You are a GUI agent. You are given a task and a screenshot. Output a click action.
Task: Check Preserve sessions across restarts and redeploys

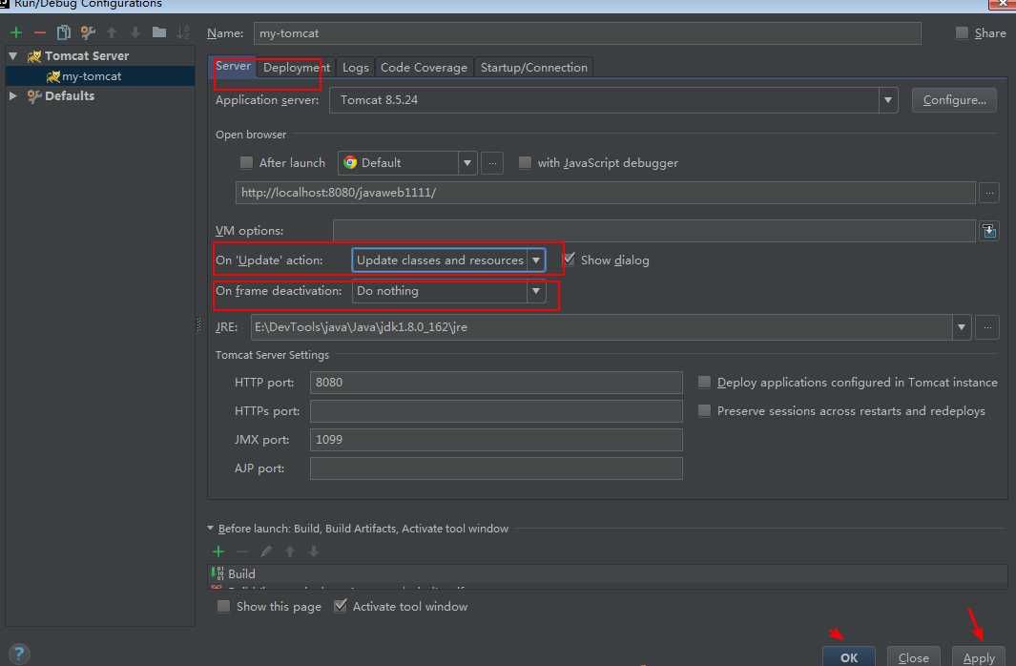704,410
